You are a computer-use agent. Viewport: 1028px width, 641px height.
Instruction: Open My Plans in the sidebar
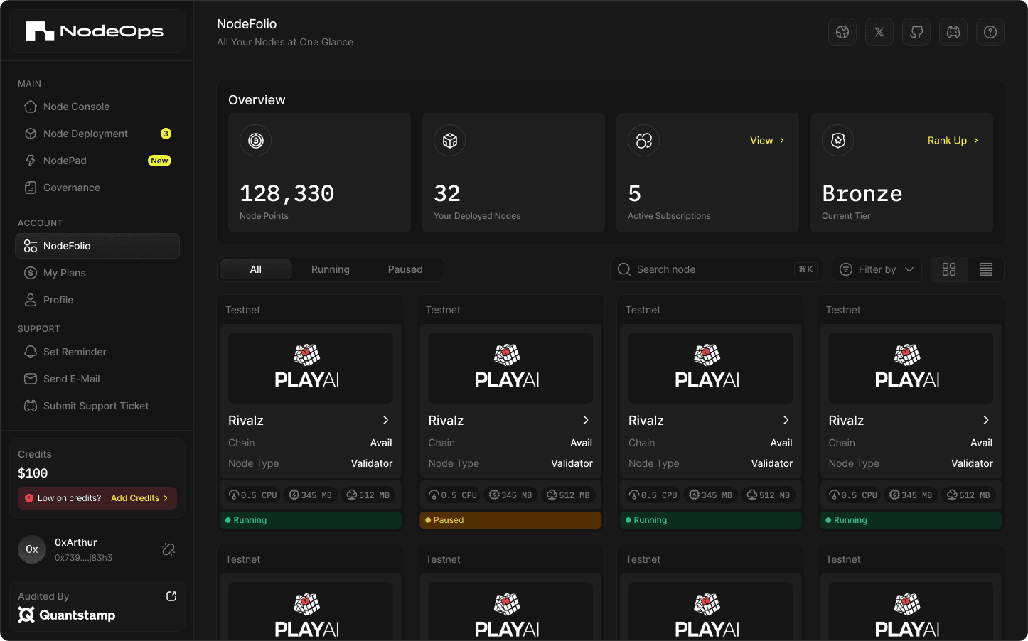pyautogui.click(x=97, y=273)
